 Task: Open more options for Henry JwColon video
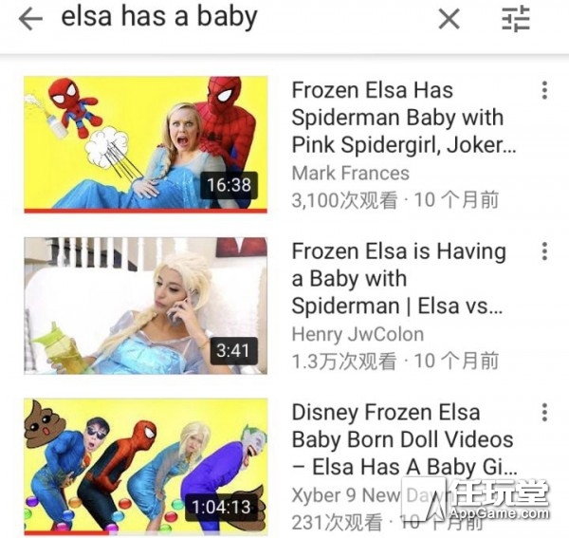(544, 251)
